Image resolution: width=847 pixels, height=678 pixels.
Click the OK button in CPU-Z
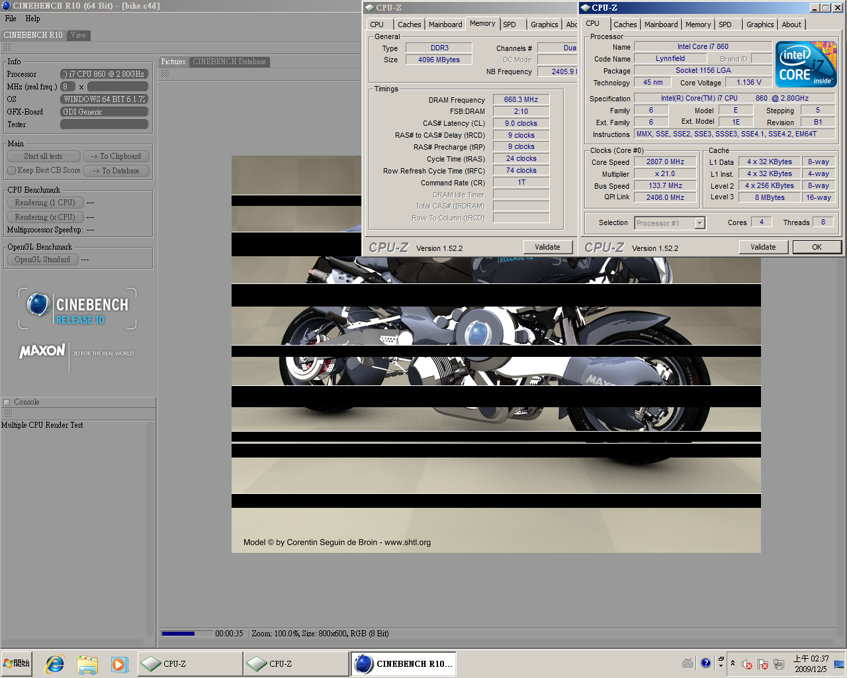[817, 247]
